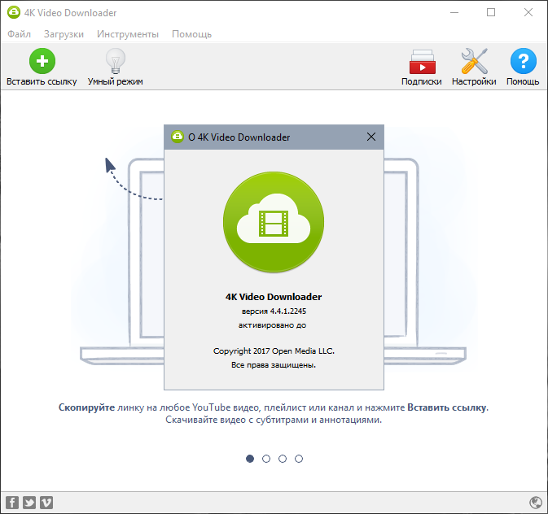Click the app logo in the main title bar

[14, 12]
